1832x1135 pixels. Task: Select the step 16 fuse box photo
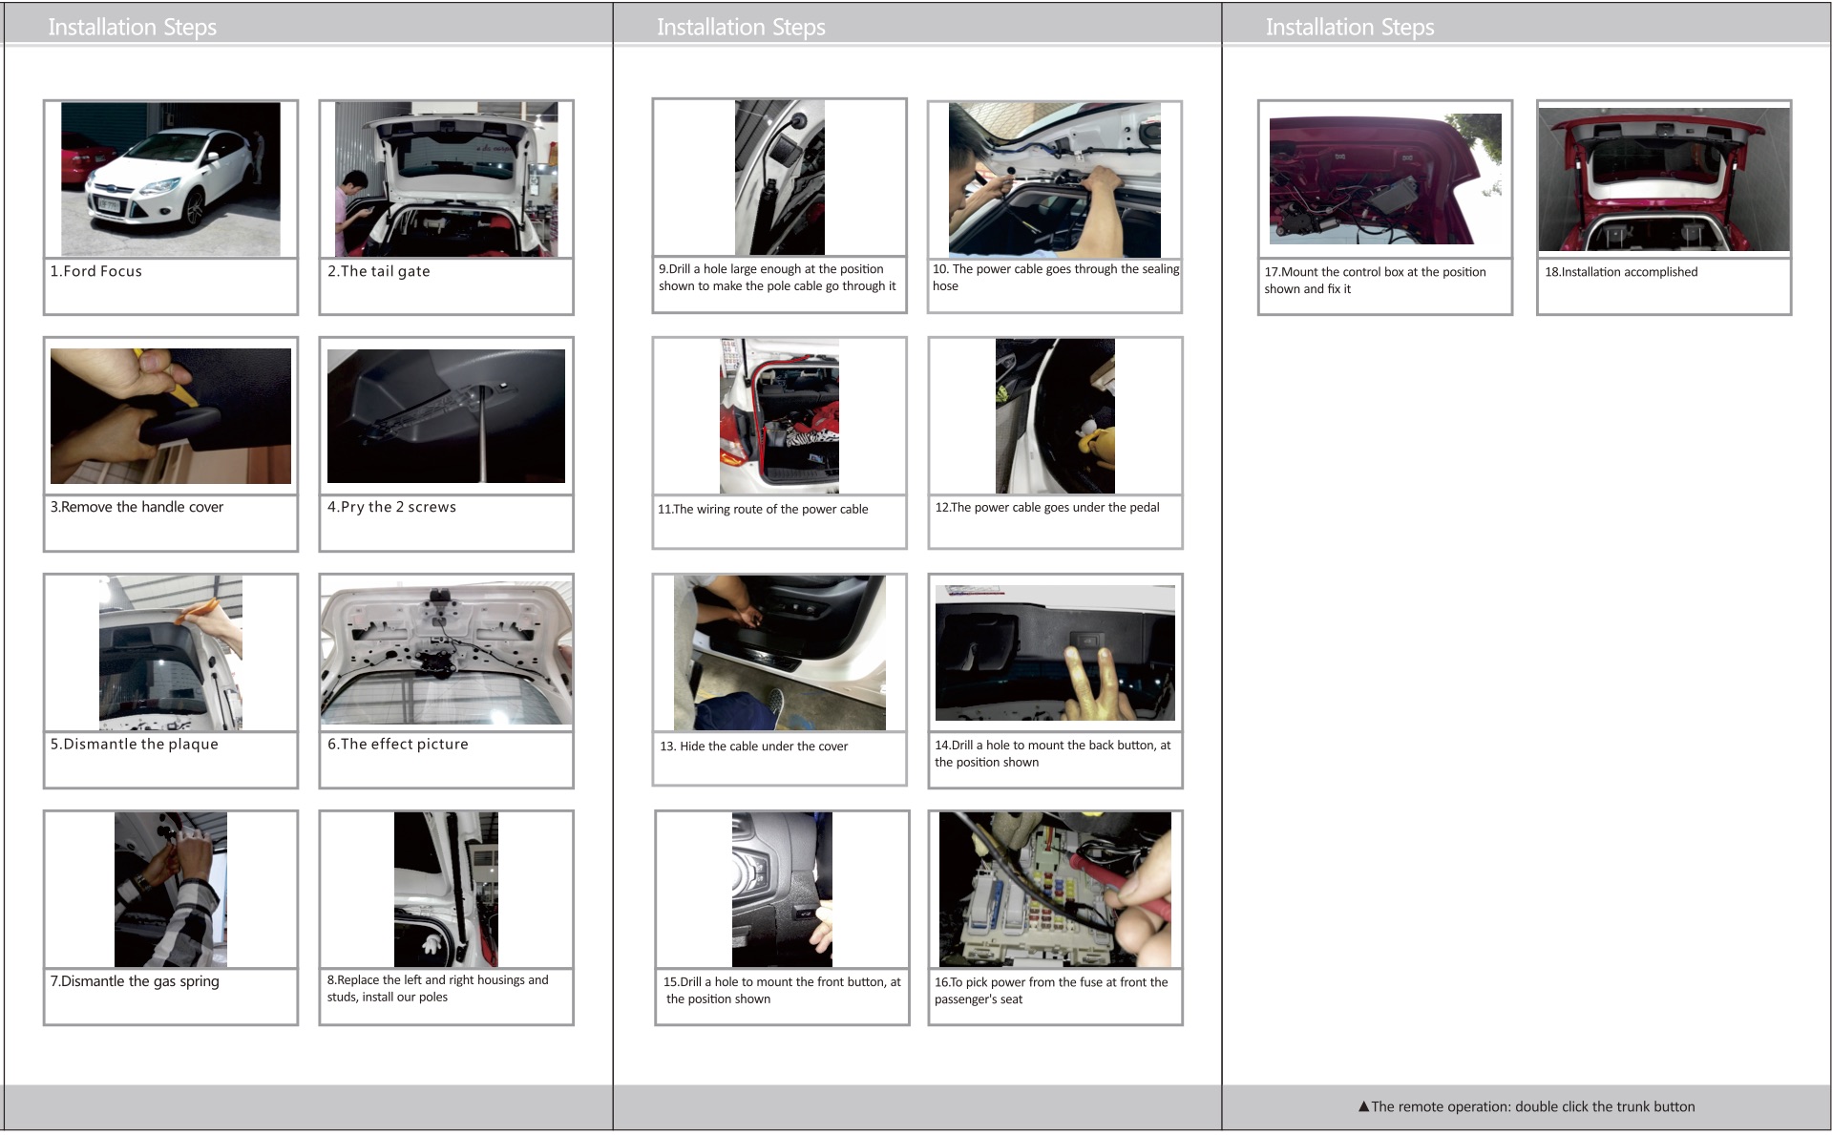pos(1054,890)
